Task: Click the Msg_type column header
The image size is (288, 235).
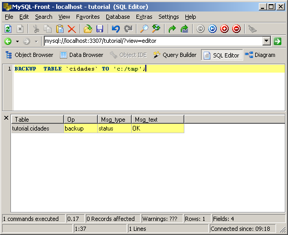Action: coord(115,120)
